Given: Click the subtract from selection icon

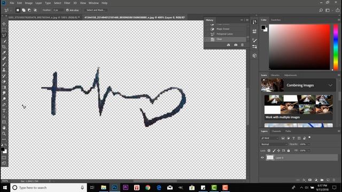Looking at the screenshot, I should (x=29, y=10).
